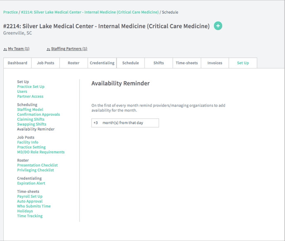The image size is (285, 241).
Task: Open the Staffing Partners (1) link
Action: [69, 49]
